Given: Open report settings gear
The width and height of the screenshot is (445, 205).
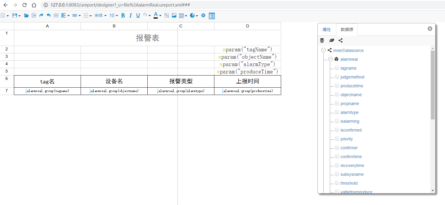Looking at the screenshot, I should pyautogui.click(x=203, y=16).
